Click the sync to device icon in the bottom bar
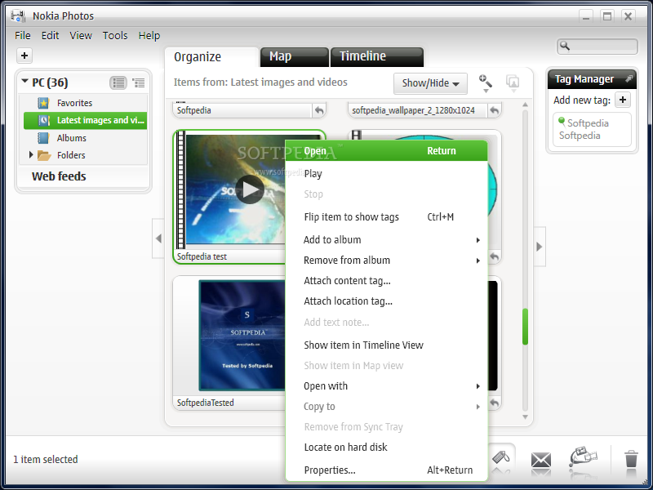The width and height of the screenshot is (653, 490). pos(583,457)
